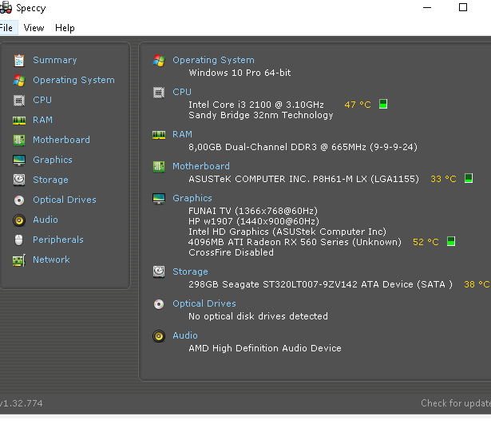Click RAM stick icon beside RAM summary heading
Image resolution: width=491 pixels, height=428 pixels.
(x=159, y=135)
